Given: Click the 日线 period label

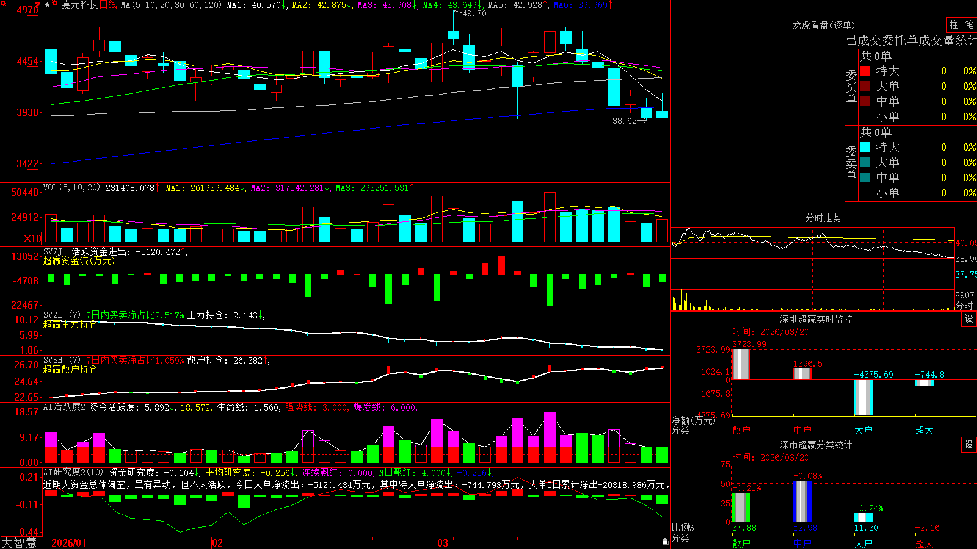Looking at the screenshot, I should tap(108, 5).
